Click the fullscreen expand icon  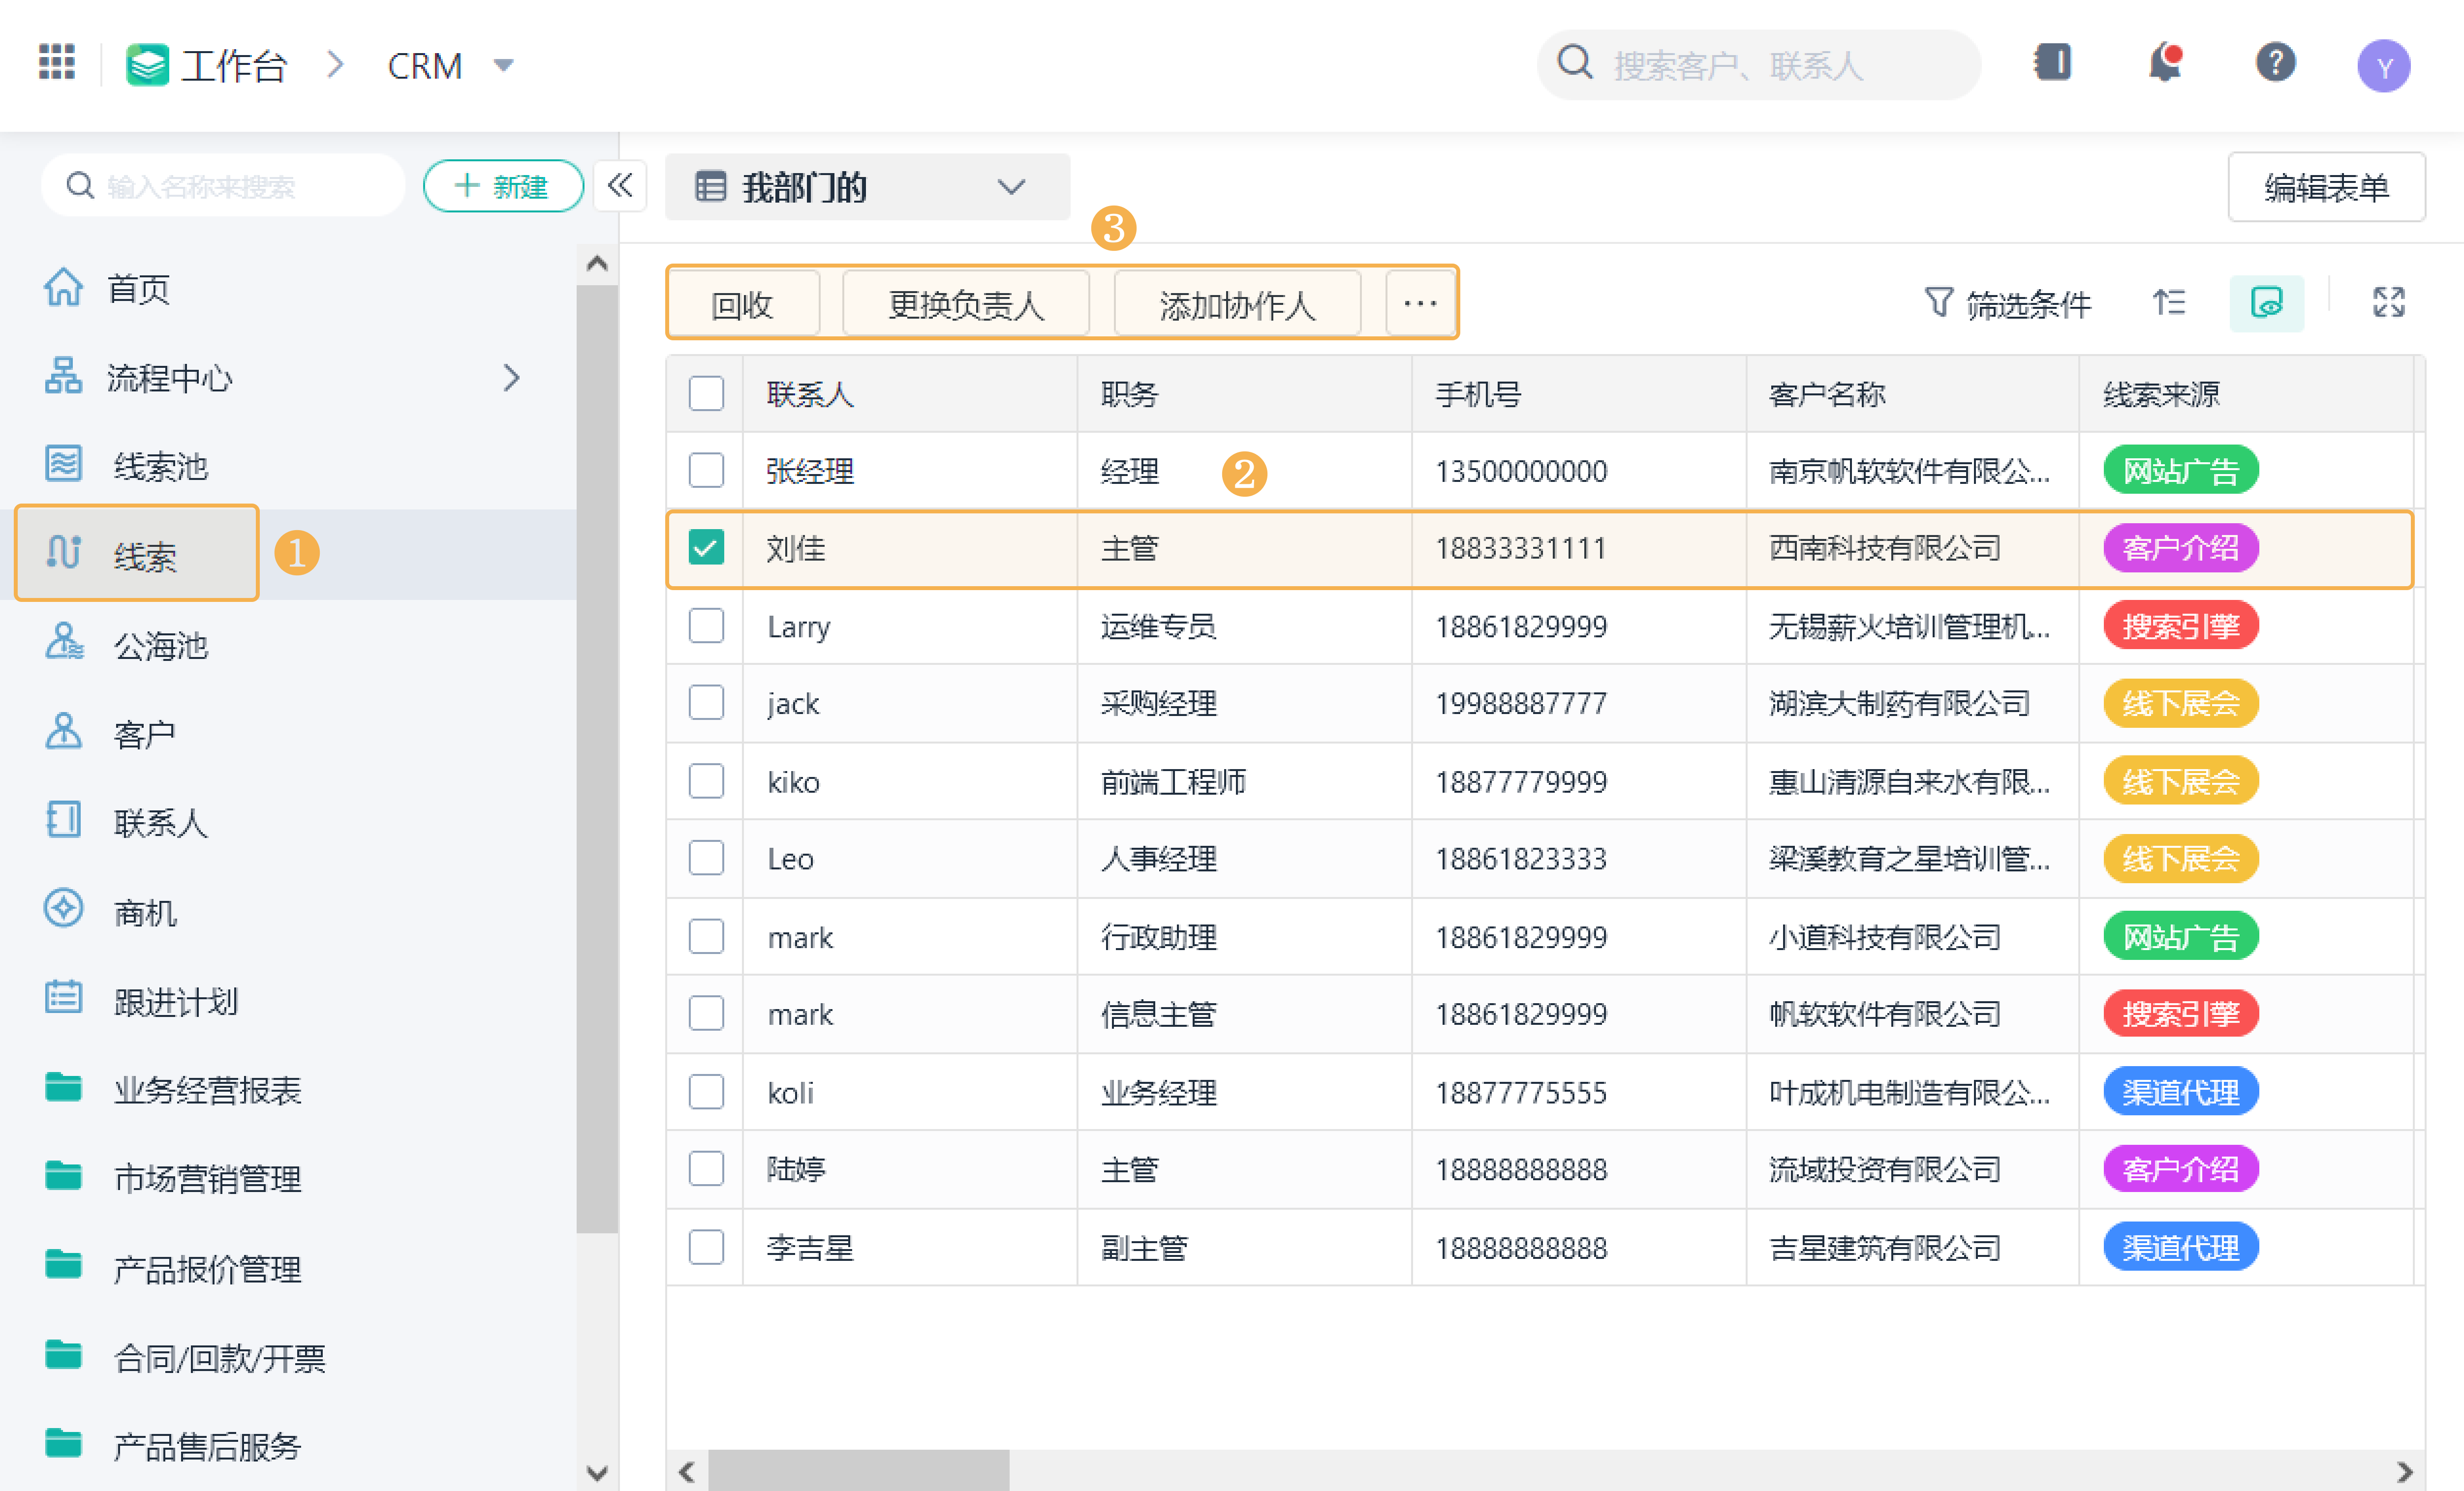click(2389, 302)
